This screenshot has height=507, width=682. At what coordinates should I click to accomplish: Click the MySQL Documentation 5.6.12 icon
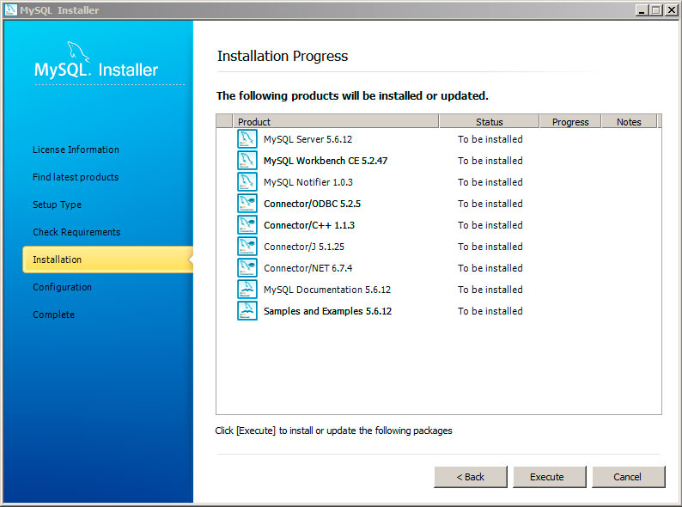click(x=247, y=290)
